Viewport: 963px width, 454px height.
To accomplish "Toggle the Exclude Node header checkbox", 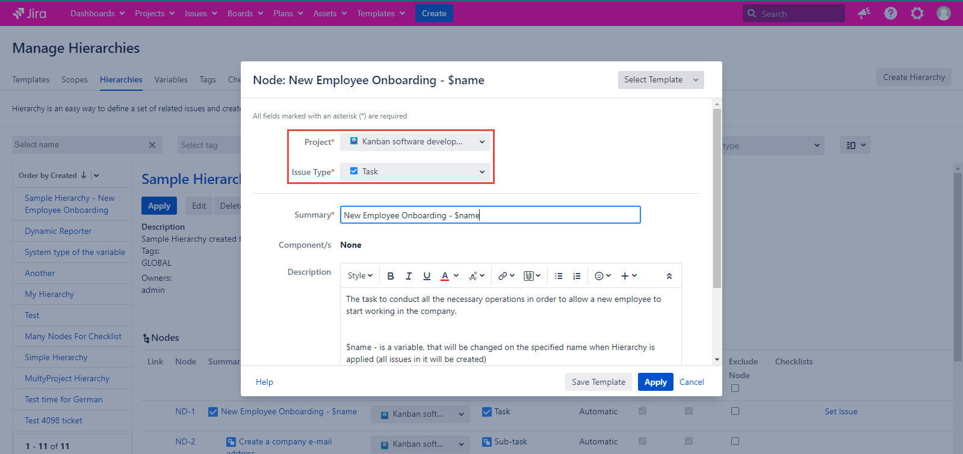I will [x=735, y=388].
